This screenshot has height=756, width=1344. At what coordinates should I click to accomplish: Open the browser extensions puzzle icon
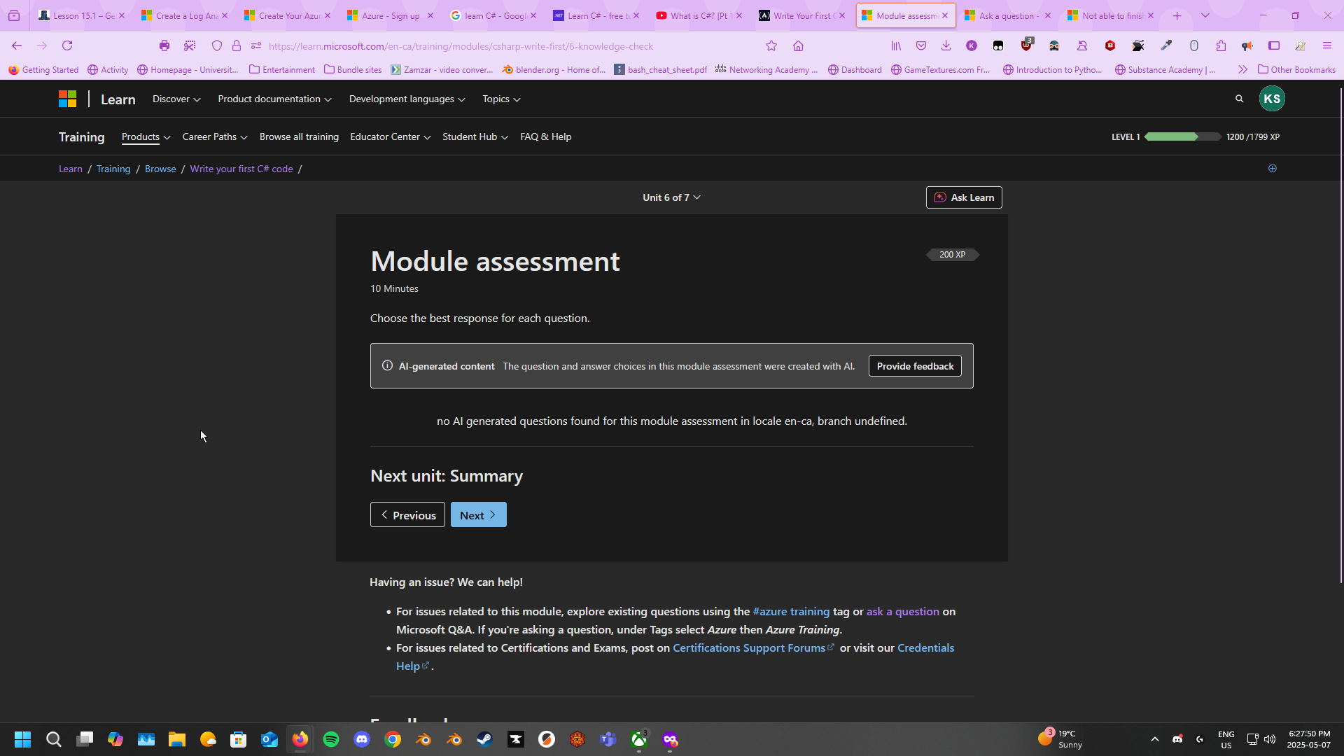coord(1221,45)
